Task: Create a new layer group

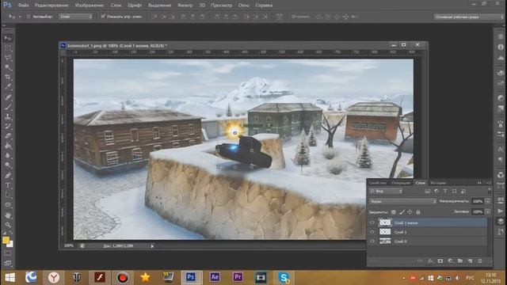Action: [460, 261]
